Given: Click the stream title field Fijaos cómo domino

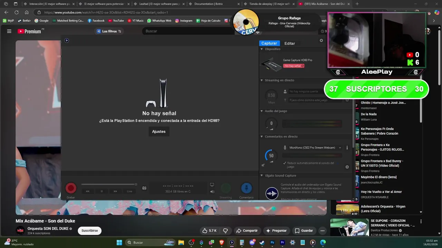Looking at the screenshot, I should [316, 100].
